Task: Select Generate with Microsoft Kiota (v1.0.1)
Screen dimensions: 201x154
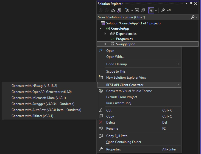Action: [50, 98]
